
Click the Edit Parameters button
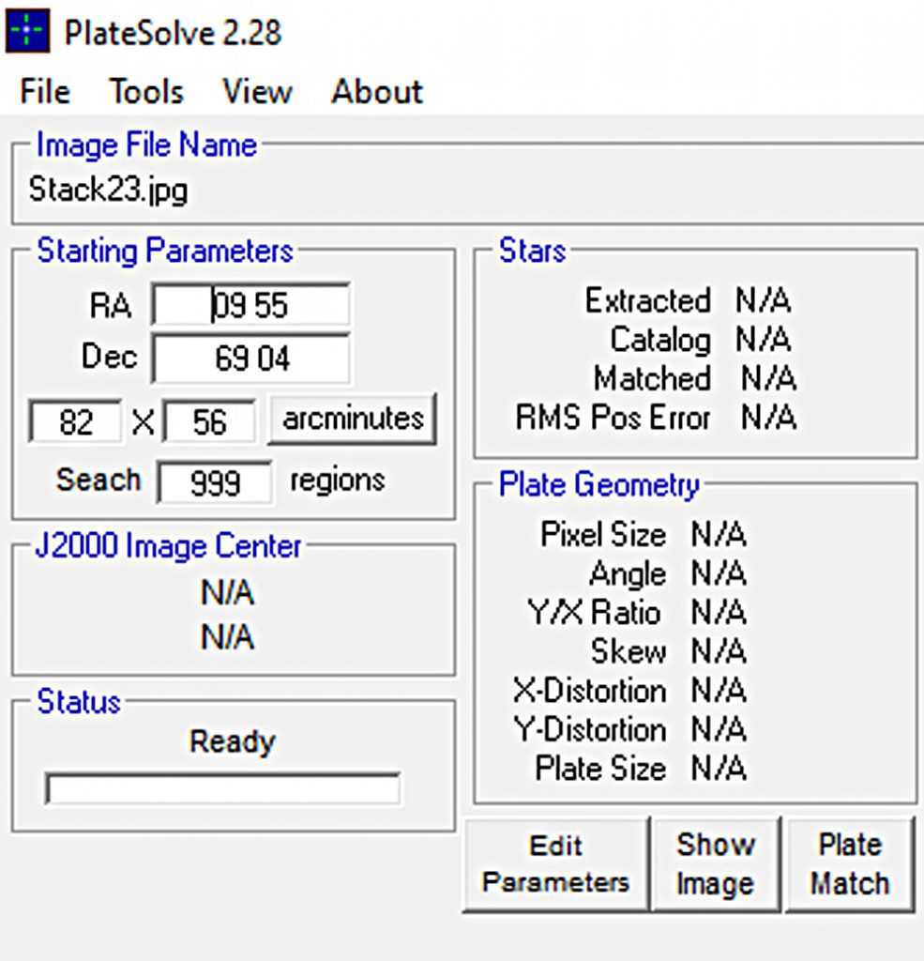coord(555,864)
